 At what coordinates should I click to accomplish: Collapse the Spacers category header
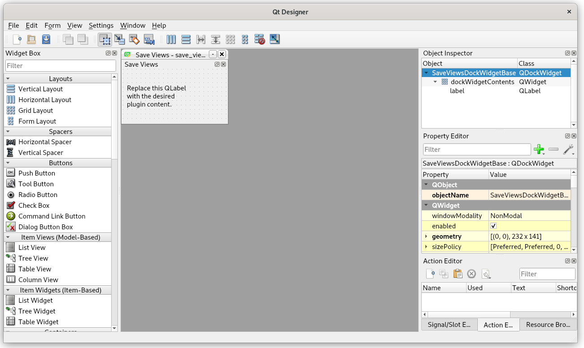coord(8,131)
